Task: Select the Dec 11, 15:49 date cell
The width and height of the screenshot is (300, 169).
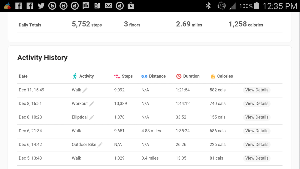Action: point(31,90)
